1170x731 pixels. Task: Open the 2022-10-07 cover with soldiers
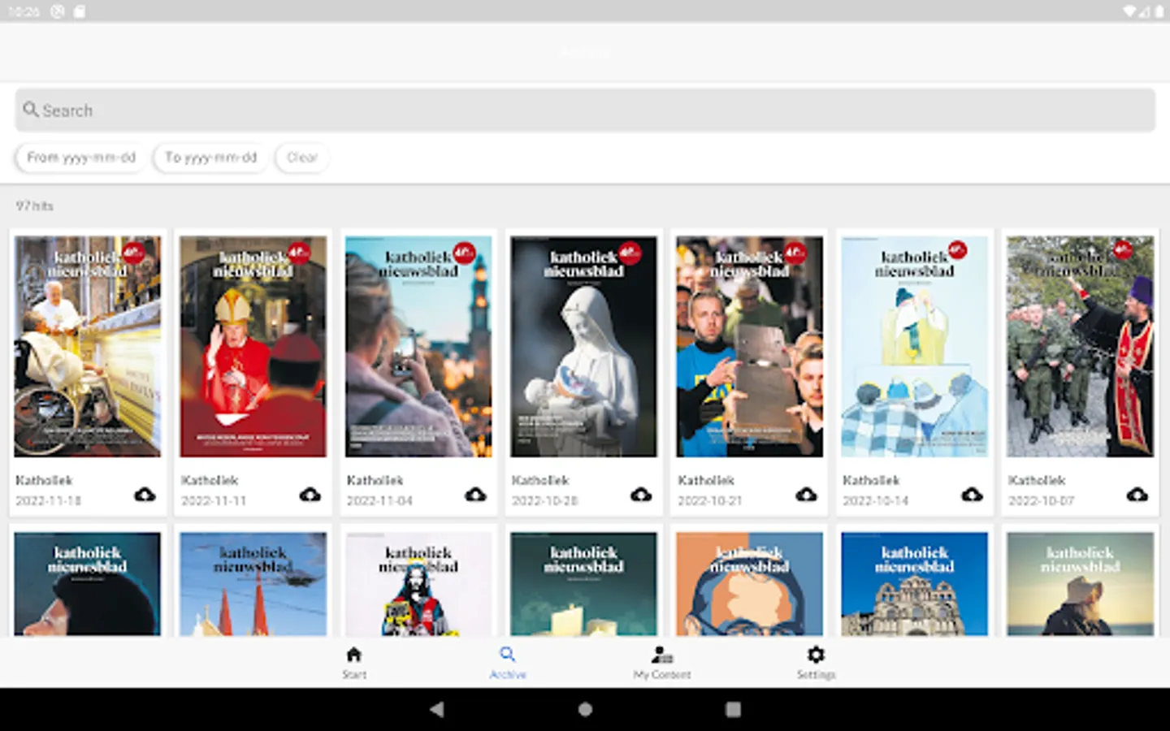1081,346
